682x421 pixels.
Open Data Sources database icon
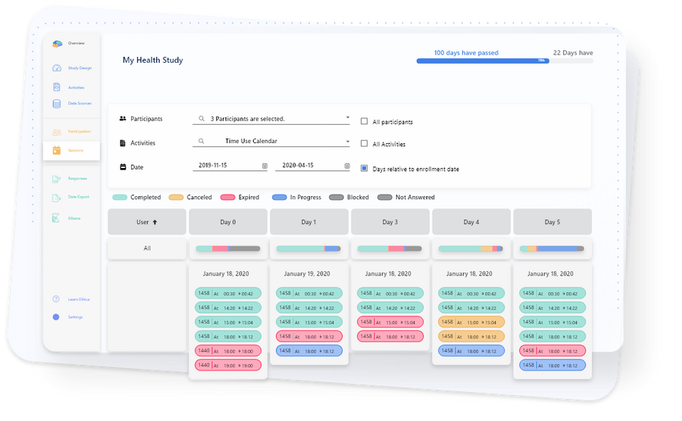(57, 104)
